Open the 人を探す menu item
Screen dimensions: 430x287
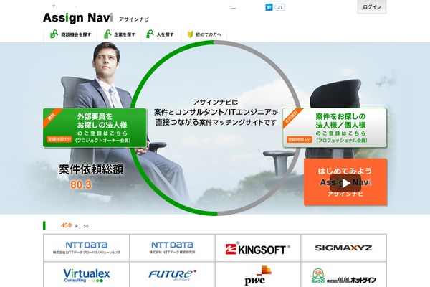pos(161,34)
